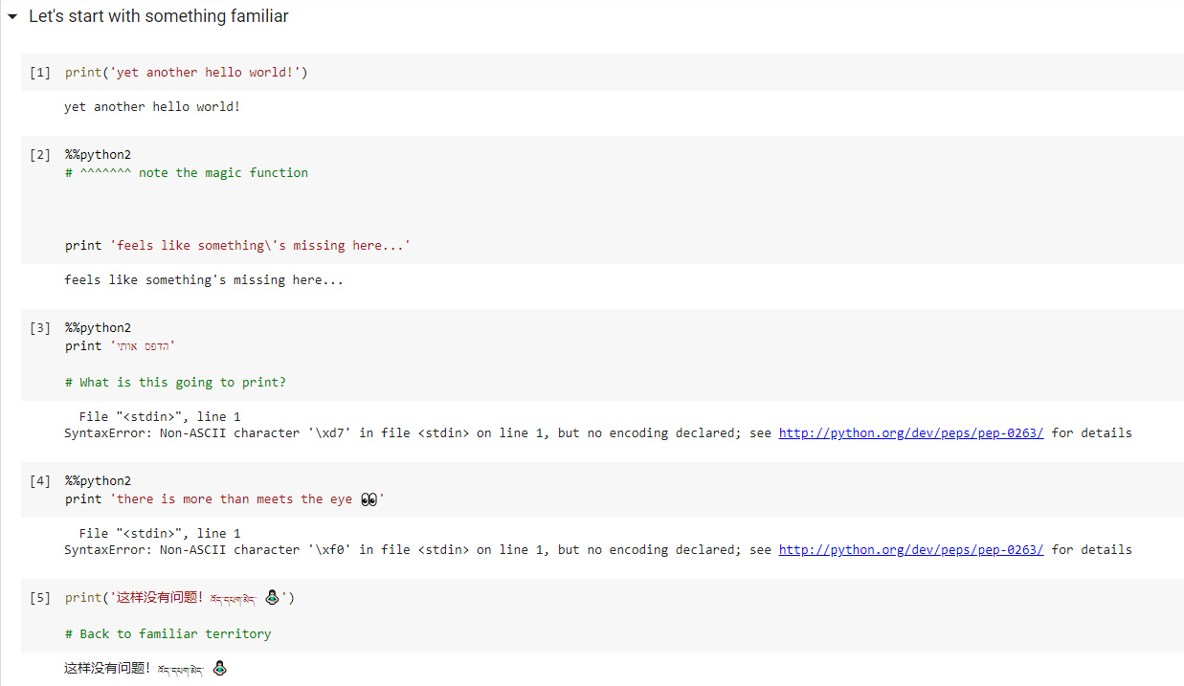
Task: Run cell [4] via its execution counter
Action: click(40, 481)
